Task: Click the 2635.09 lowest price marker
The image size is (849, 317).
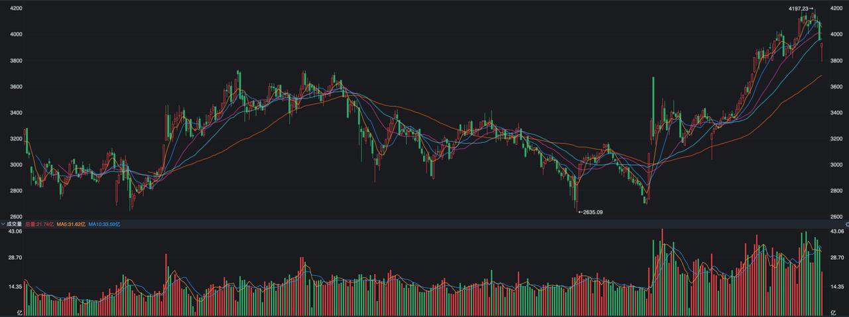Action: 590,212
